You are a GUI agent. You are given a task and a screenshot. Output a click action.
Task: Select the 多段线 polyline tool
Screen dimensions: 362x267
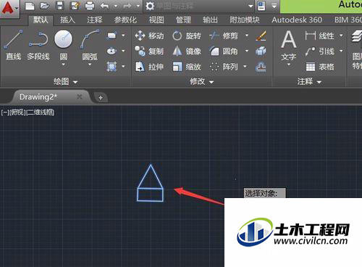click(38, 45)
